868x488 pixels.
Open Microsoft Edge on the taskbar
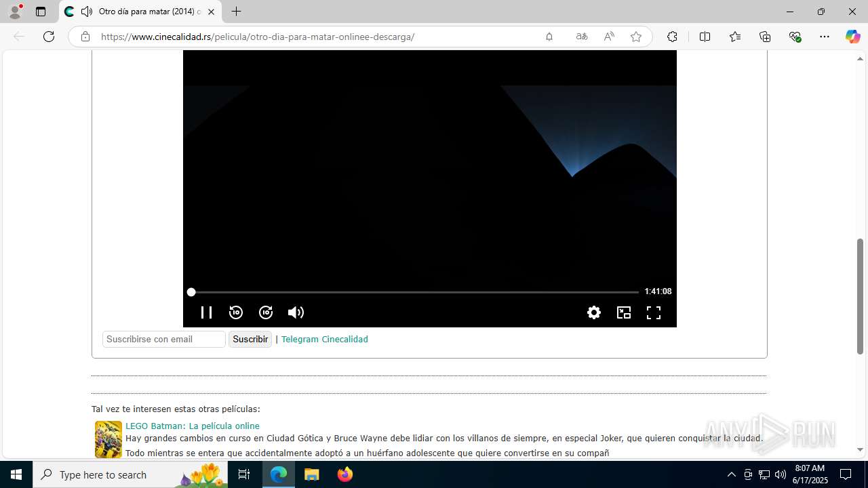coord(279,474)
